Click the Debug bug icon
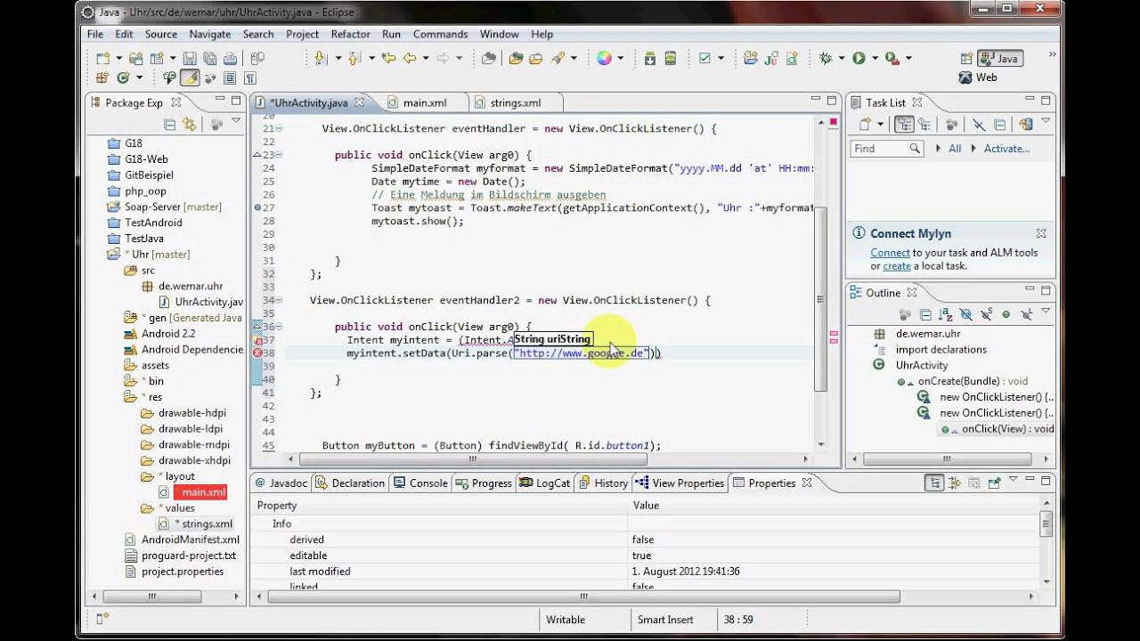 tap(826, 58)
